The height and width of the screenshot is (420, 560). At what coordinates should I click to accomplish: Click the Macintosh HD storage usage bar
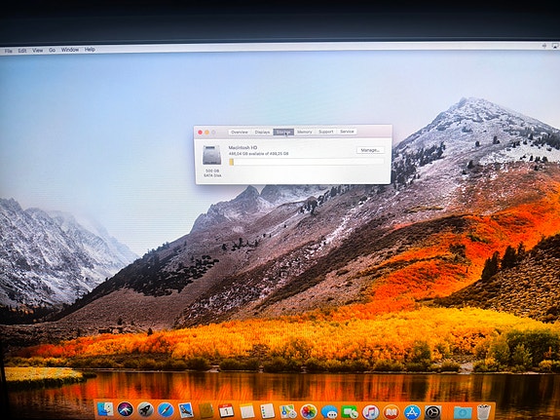pos(306,162)
